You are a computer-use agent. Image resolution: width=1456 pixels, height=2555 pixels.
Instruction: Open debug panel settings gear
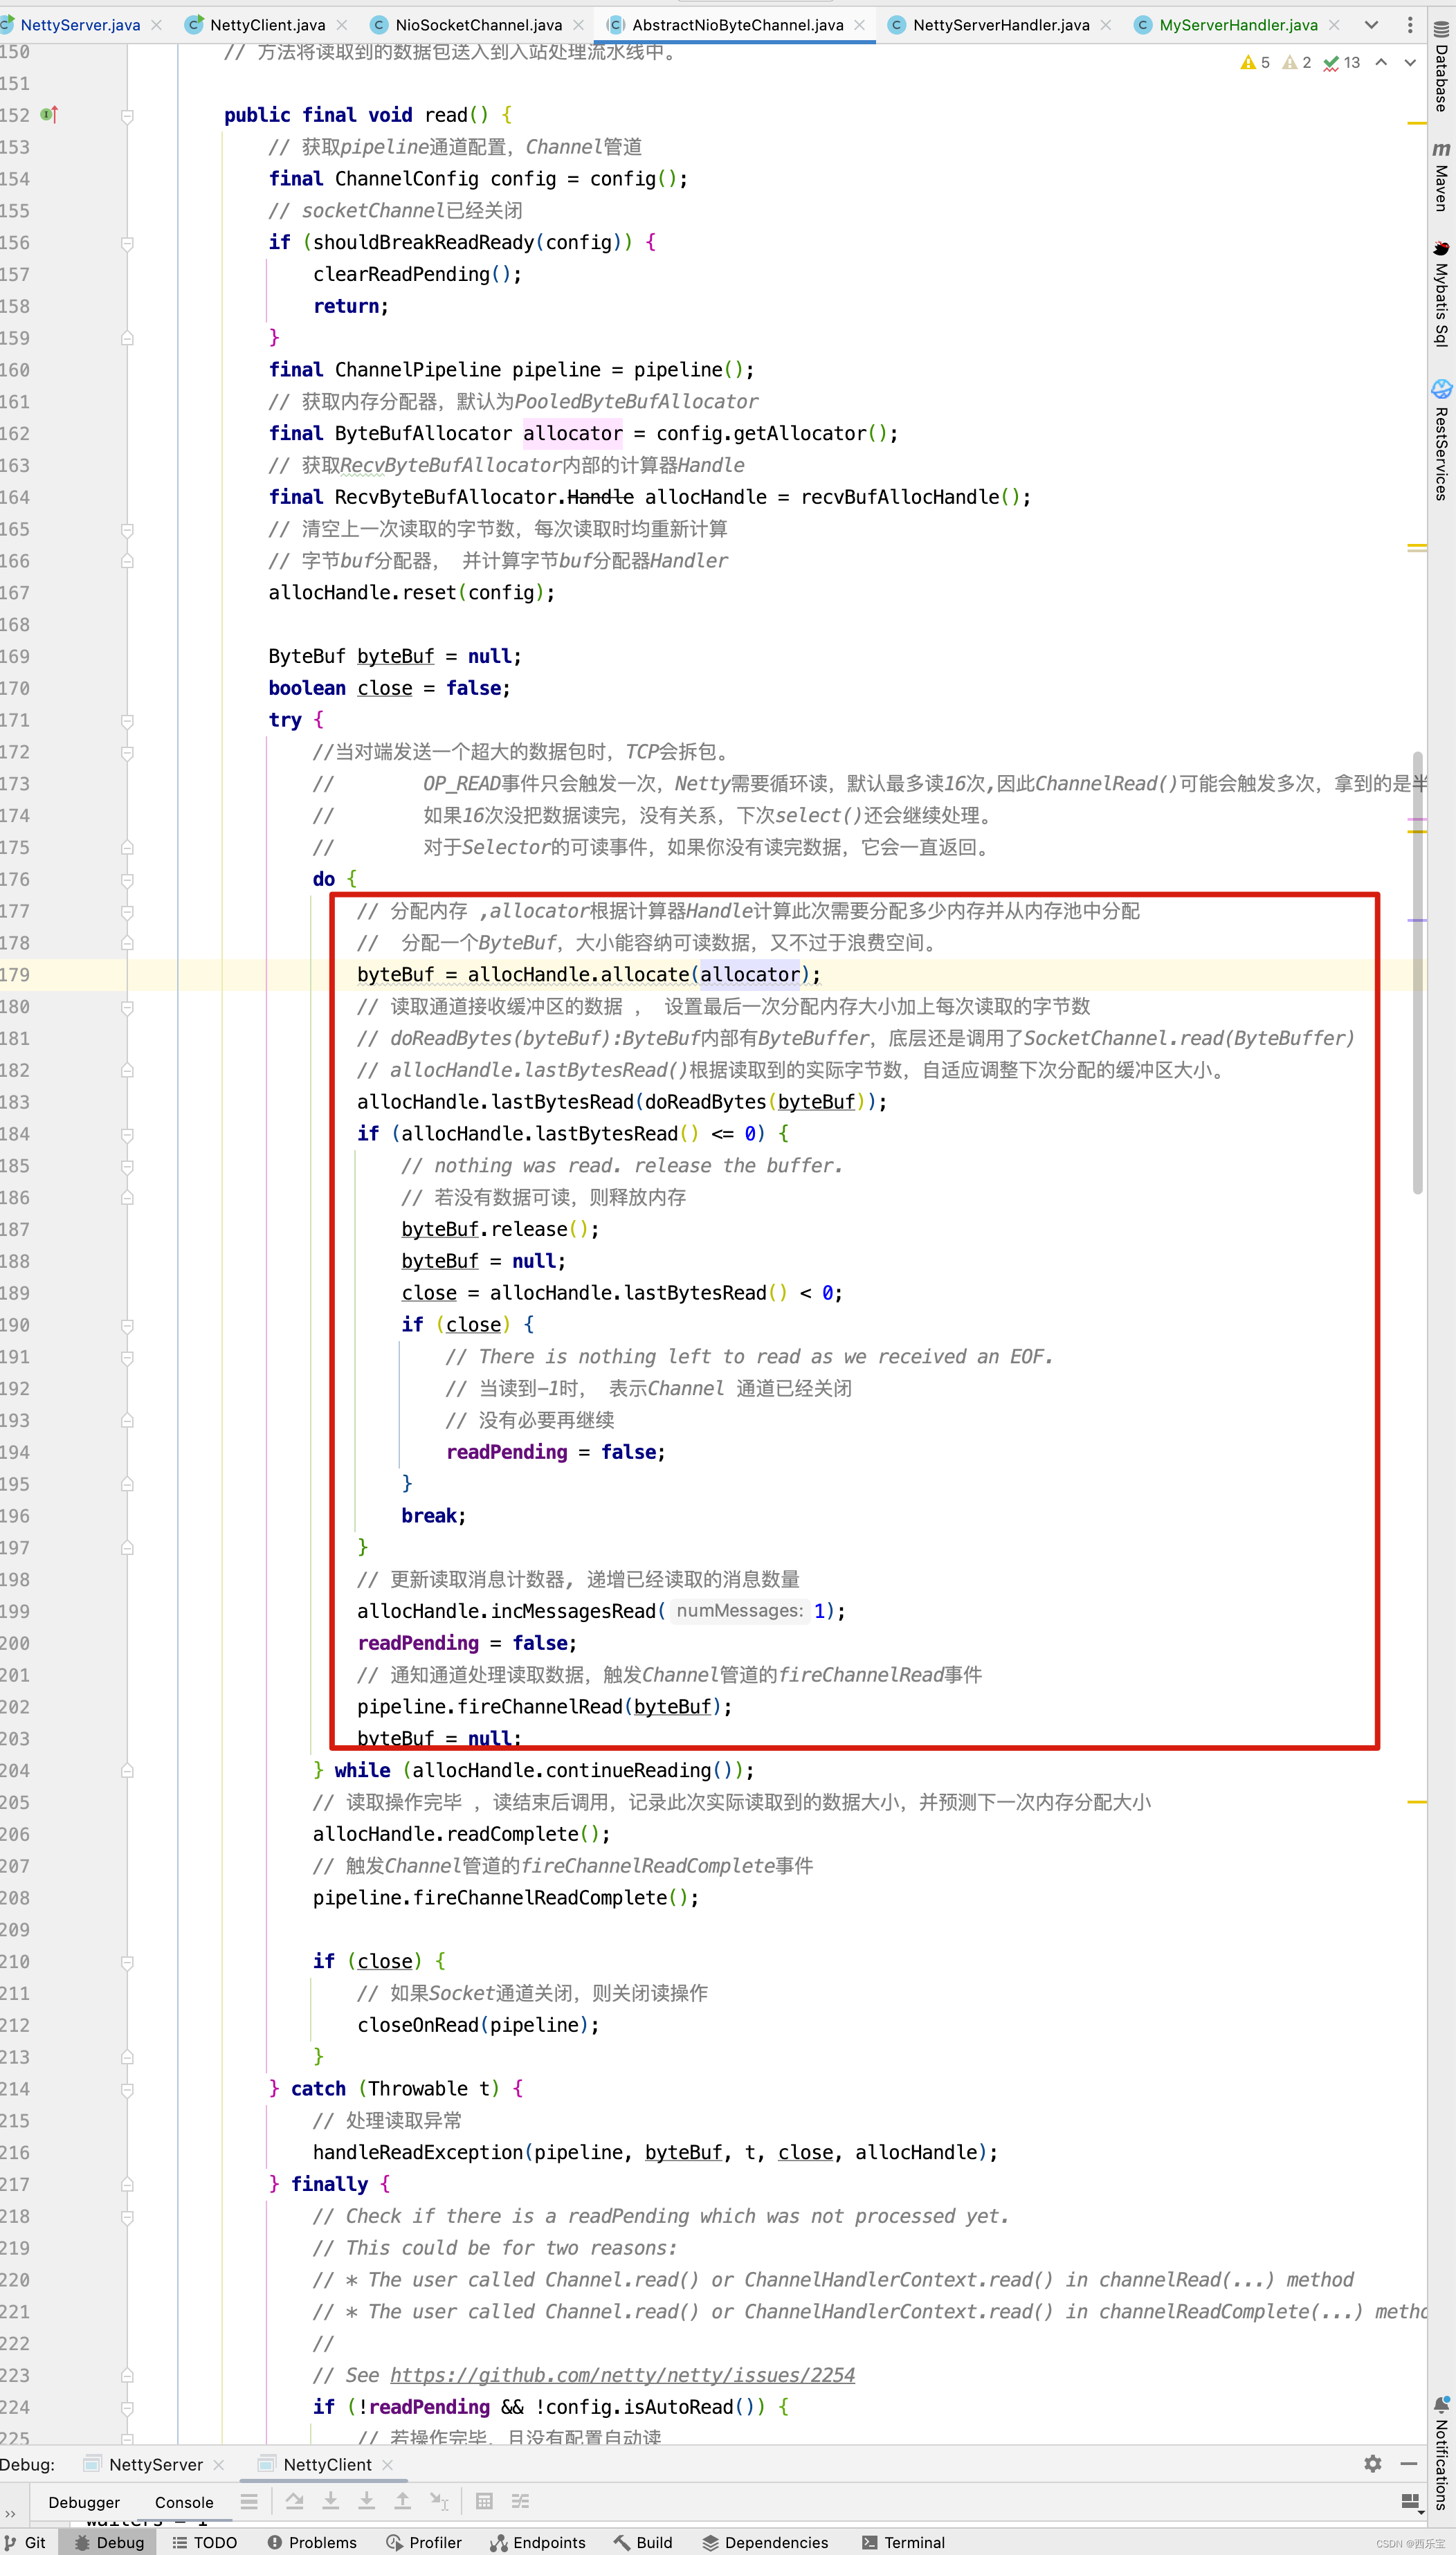click(x=1373, y=2464)
